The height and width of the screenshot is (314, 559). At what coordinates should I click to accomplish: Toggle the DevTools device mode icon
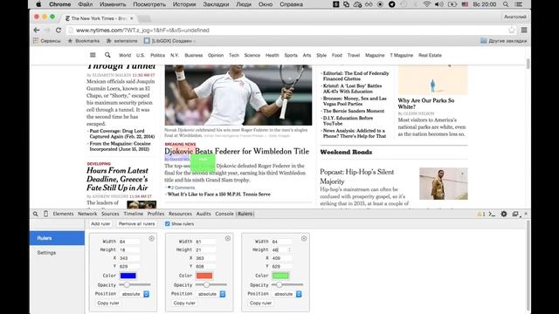click(45, 214)
